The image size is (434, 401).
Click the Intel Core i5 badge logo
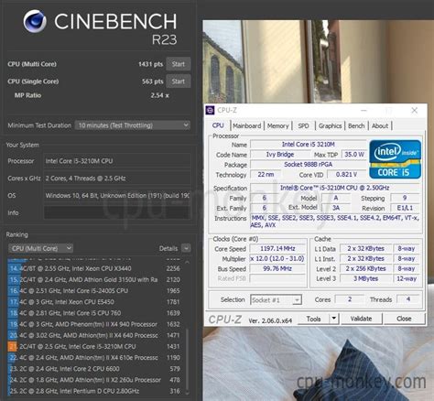pyautogui.click(x=395, y=159)
